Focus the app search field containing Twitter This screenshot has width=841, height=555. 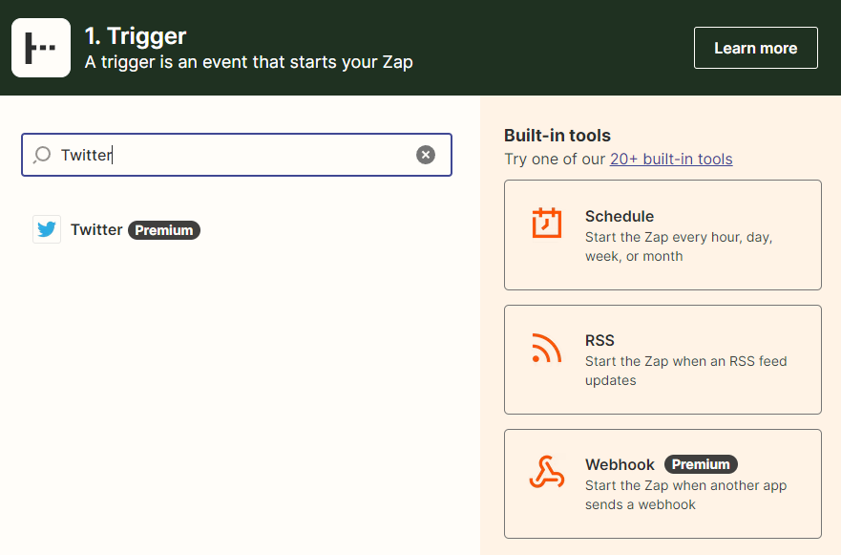pos(237,155)
